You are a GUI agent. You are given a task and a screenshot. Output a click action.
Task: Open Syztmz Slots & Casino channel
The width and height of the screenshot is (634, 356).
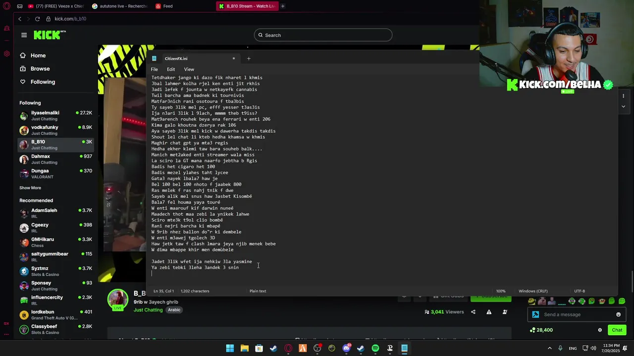pos(56,271)
